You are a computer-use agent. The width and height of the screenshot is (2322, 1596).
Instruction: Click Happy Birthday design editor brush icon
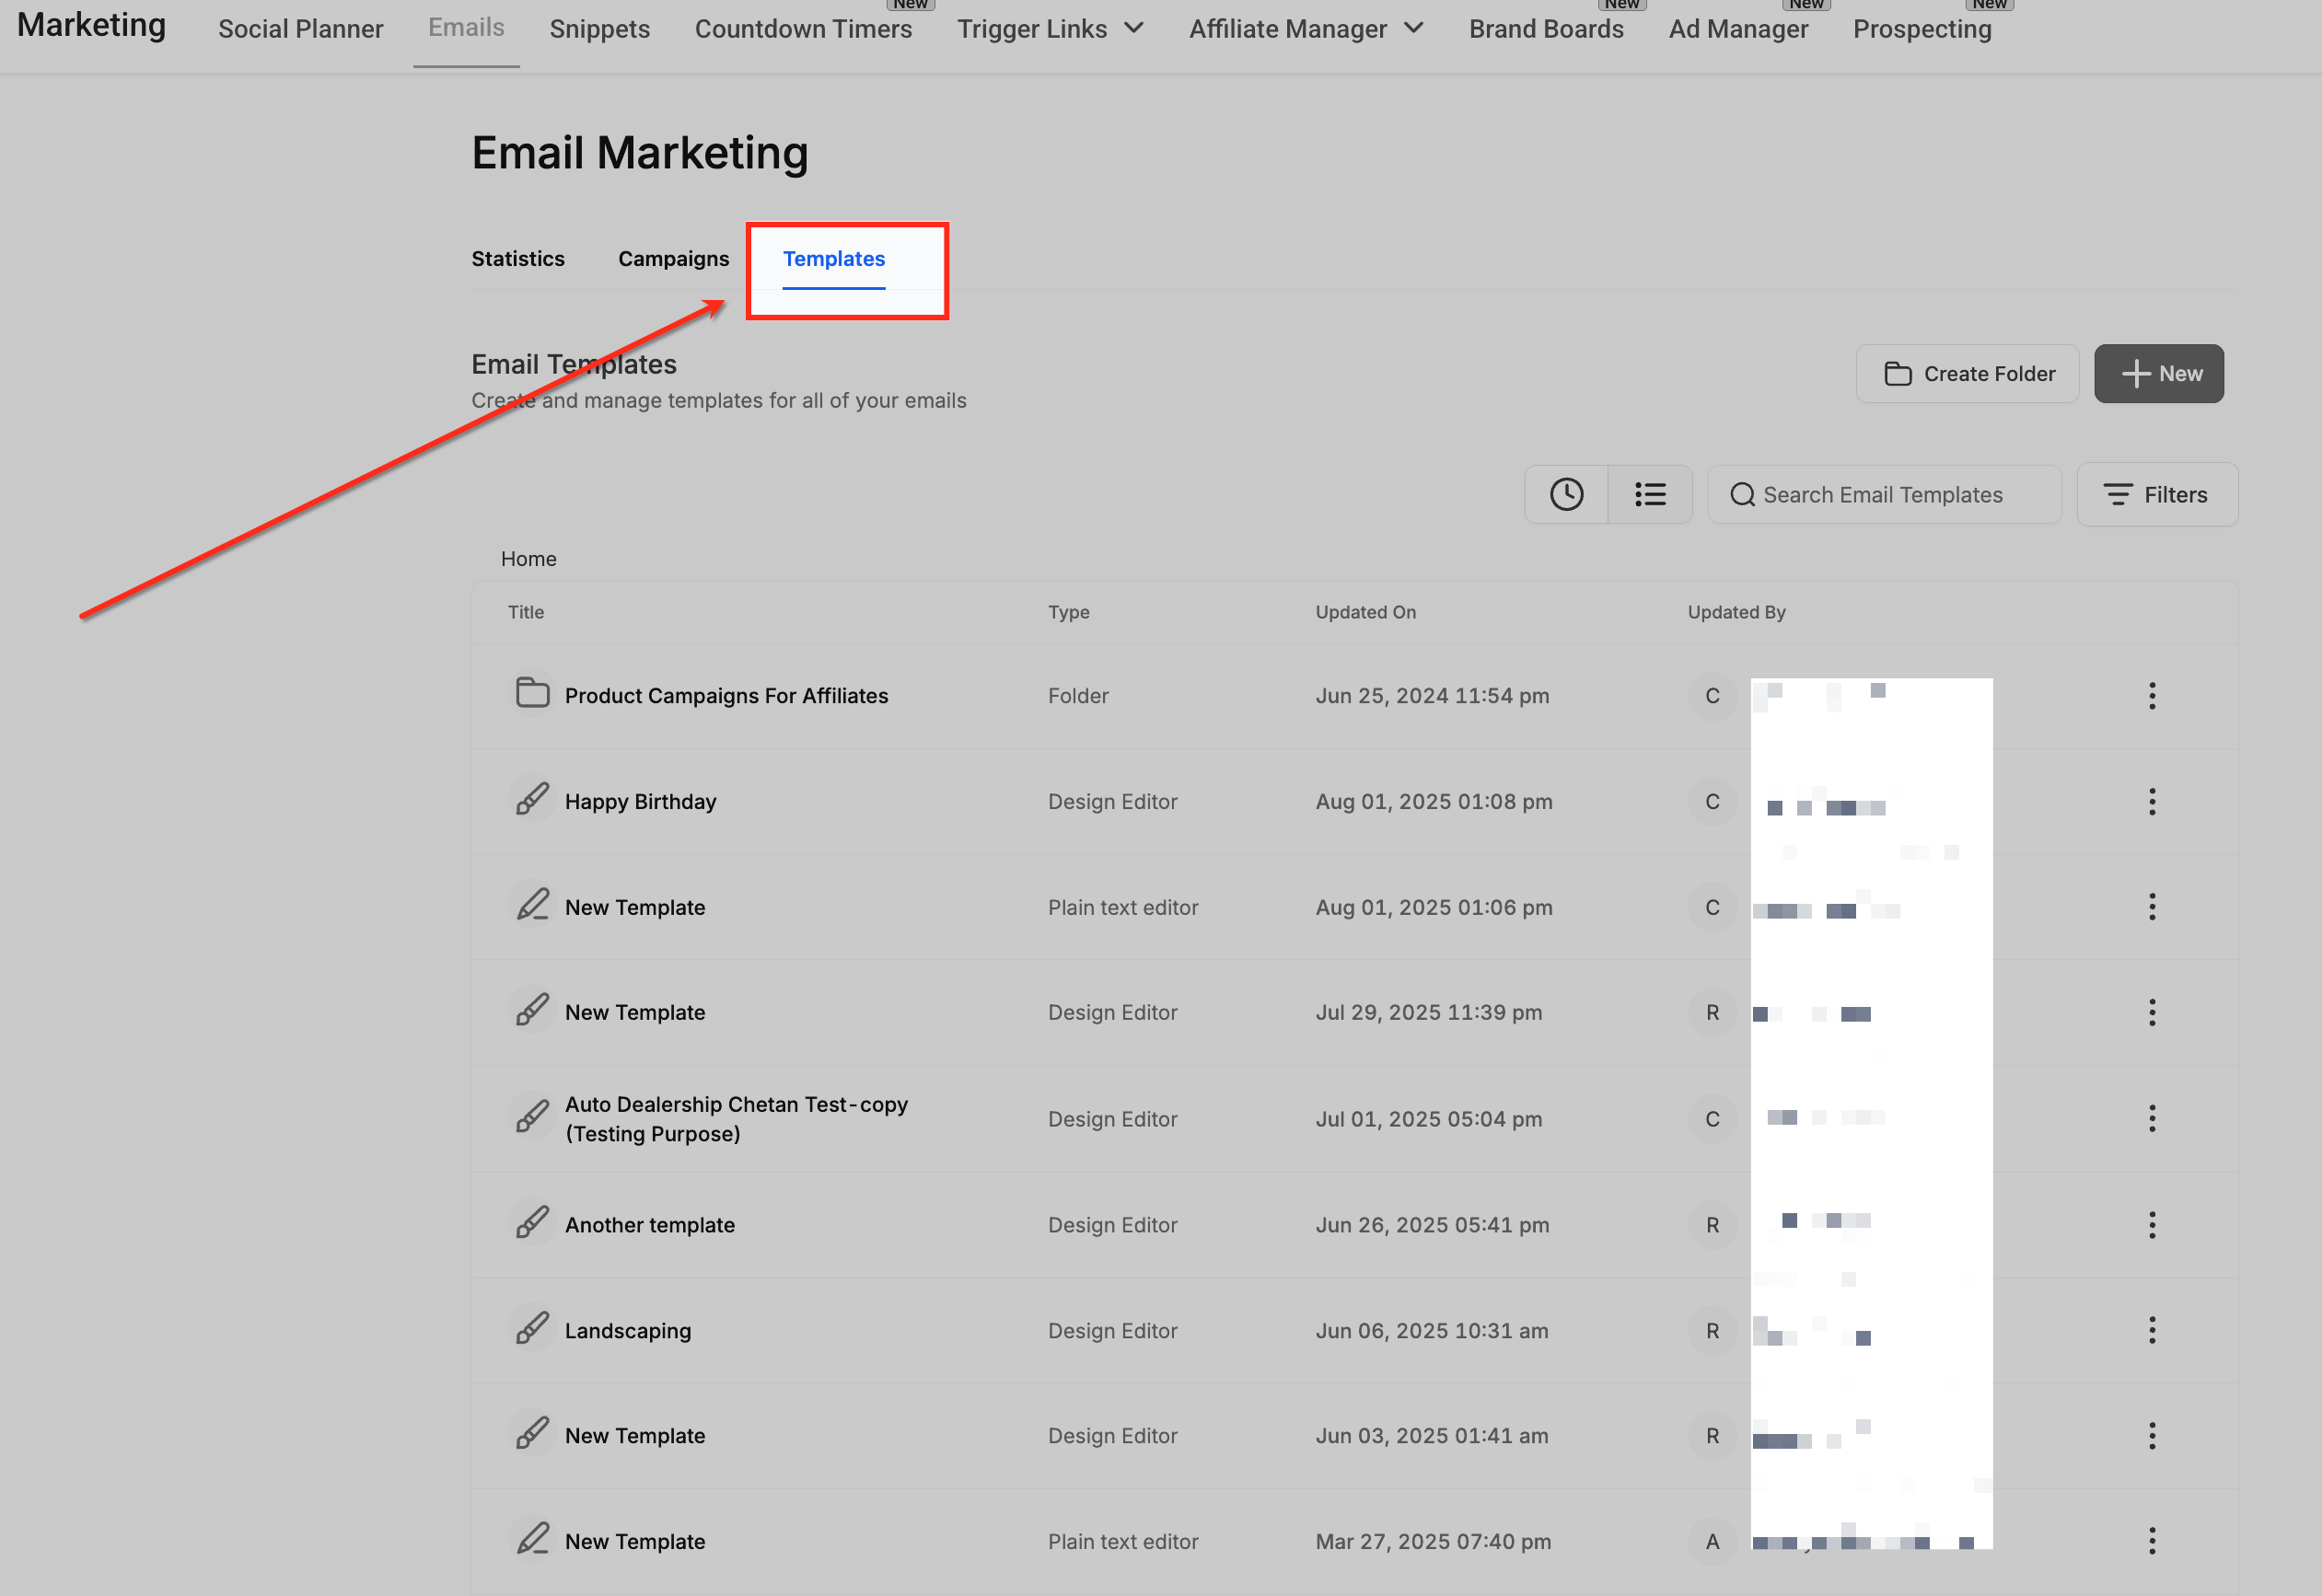[532, 800]
